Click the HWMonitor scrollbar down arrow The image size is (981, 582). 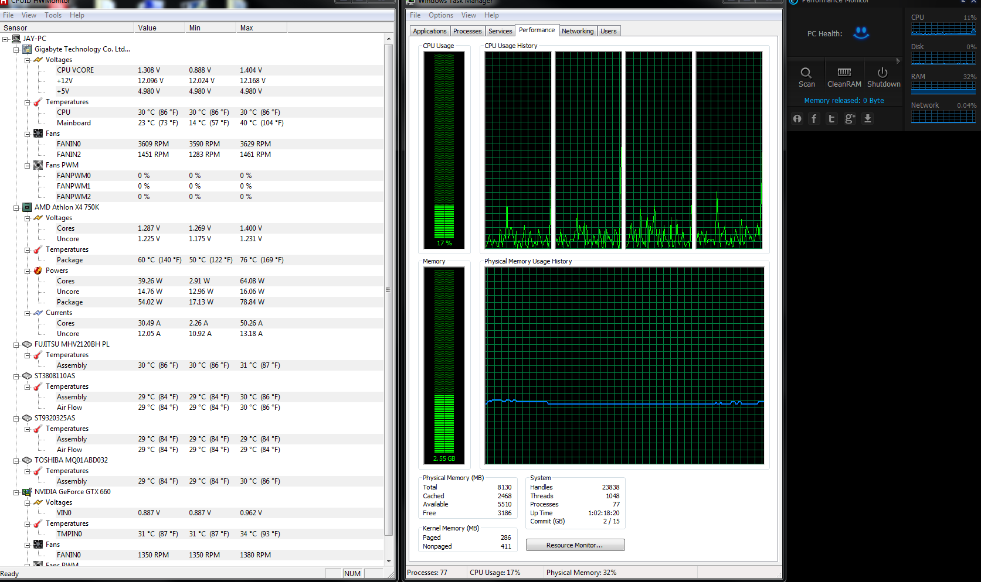pyautogui.click(x=389, y=562)
